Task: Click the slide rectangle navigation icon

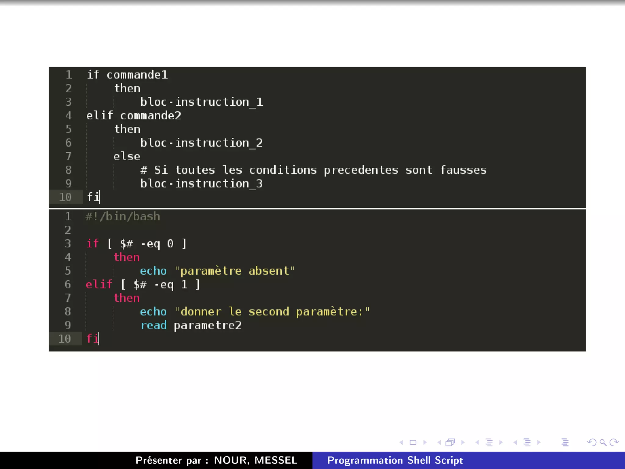Action: tap(413, 442)
